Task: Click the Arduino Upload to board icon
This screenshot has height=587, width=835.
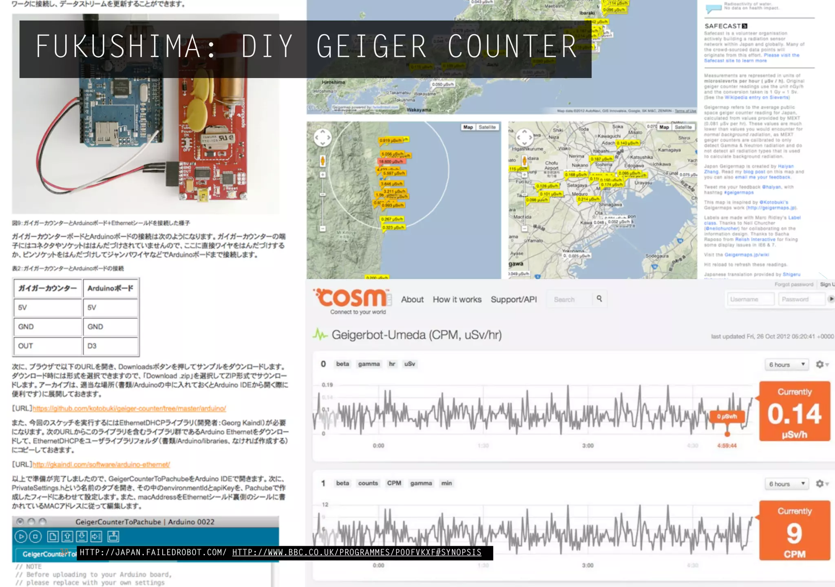Action: 96,536
